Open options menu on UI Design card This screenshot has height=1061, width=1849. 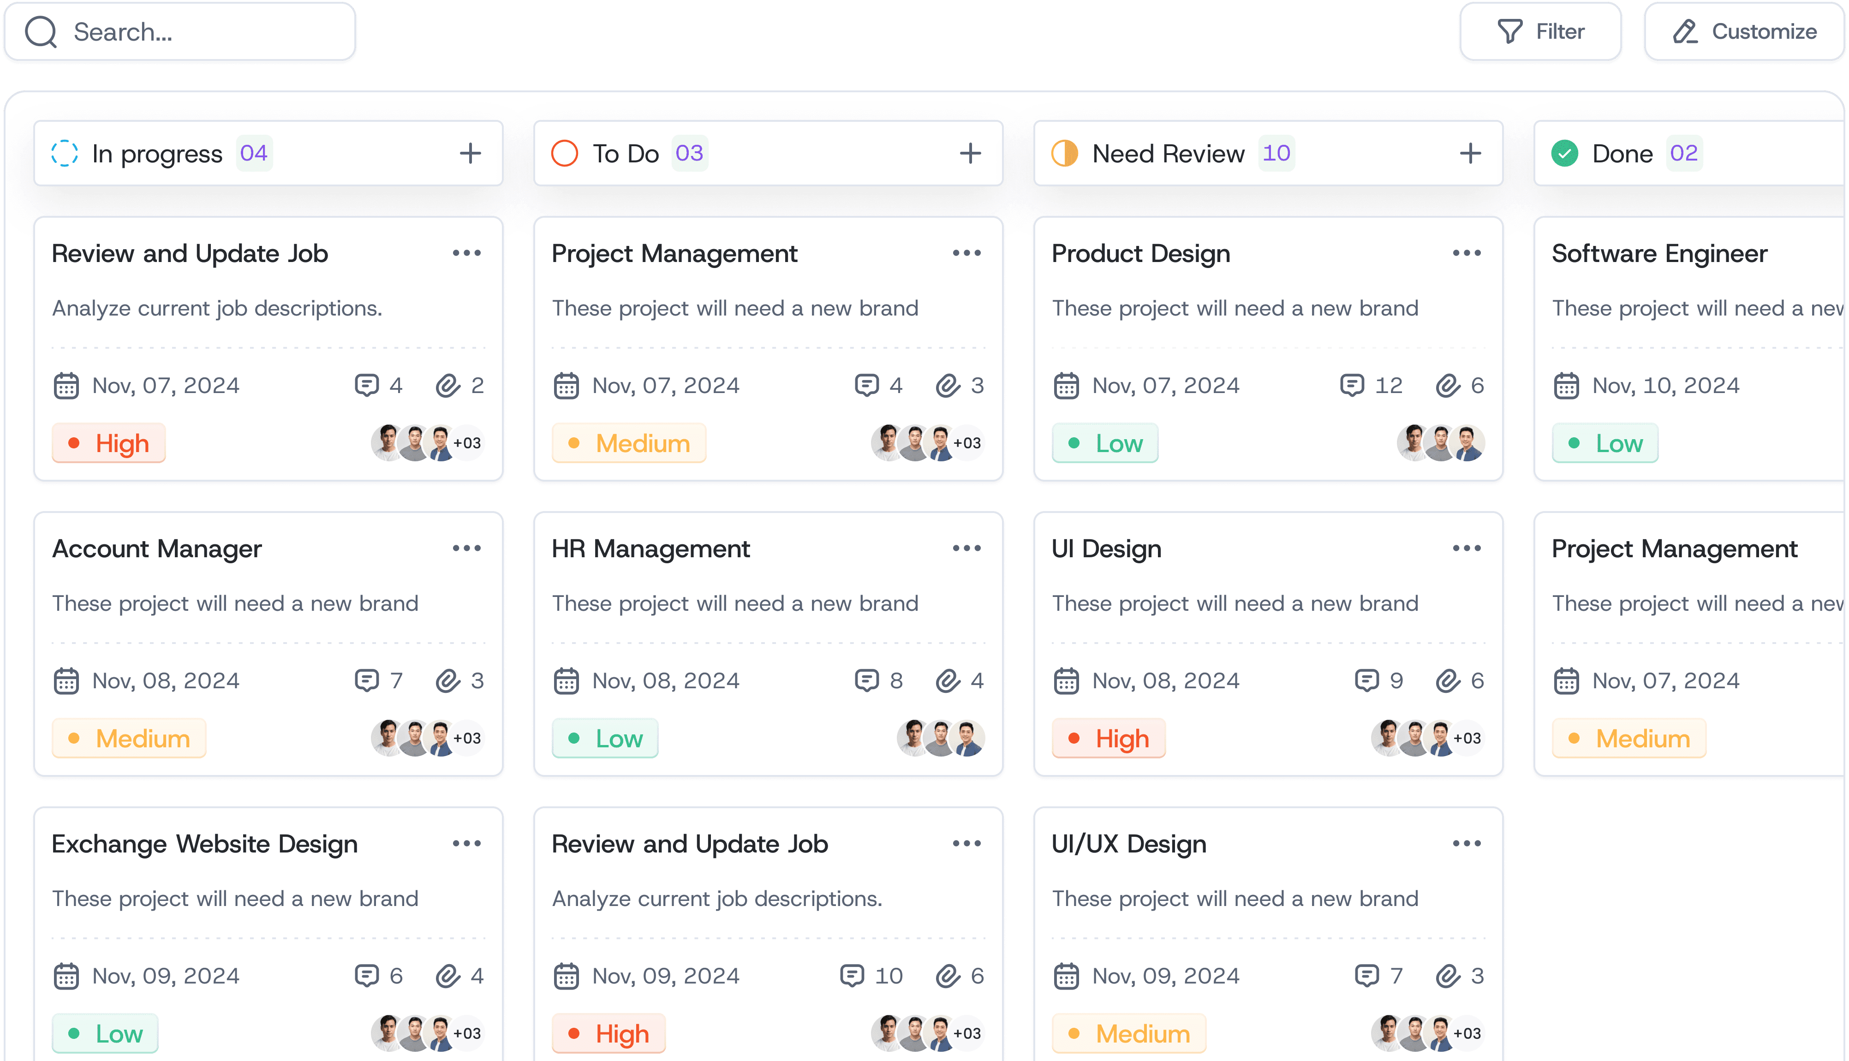[x=1467, y=548]
